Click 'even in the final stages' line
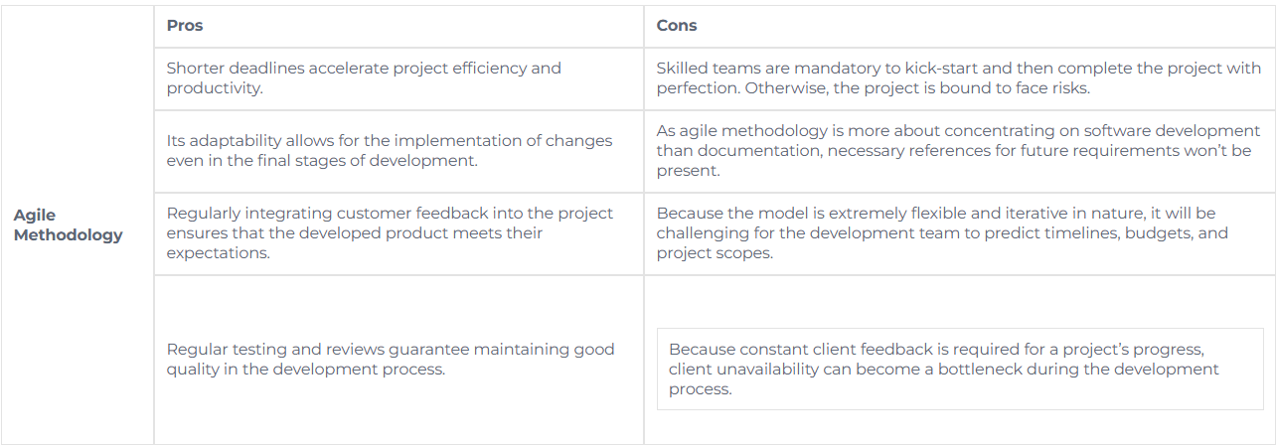Viewport: 1276px width, 448px height. pos(322,161)
